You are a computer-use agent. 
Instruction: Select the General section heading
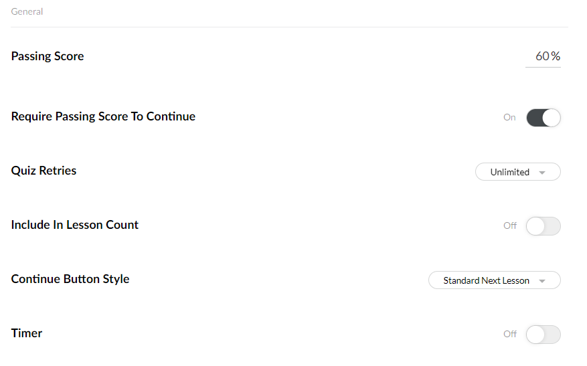coord(27,12)
